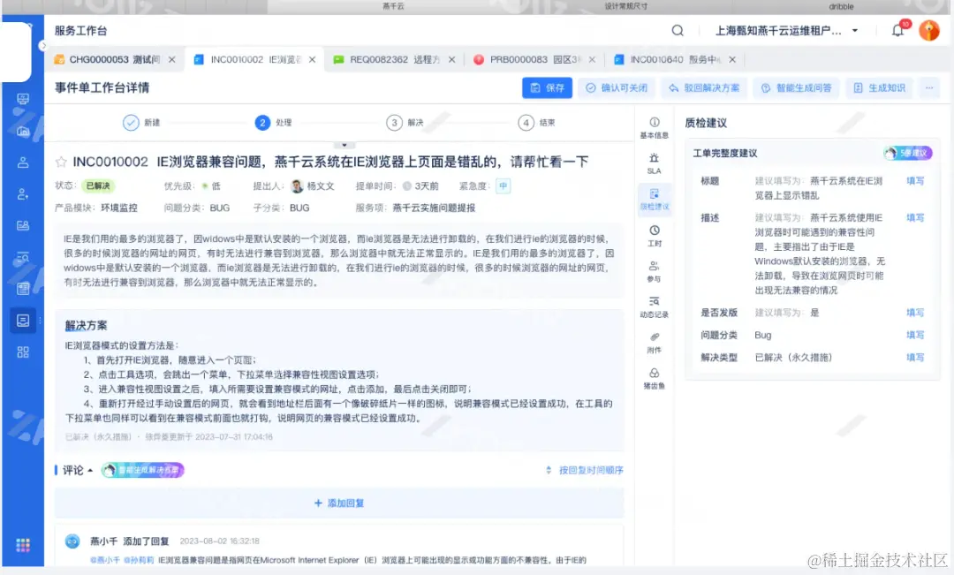954x575 pixels.
Task: Click the search magnifier in the top bar
Action: [x=678, y=29]
